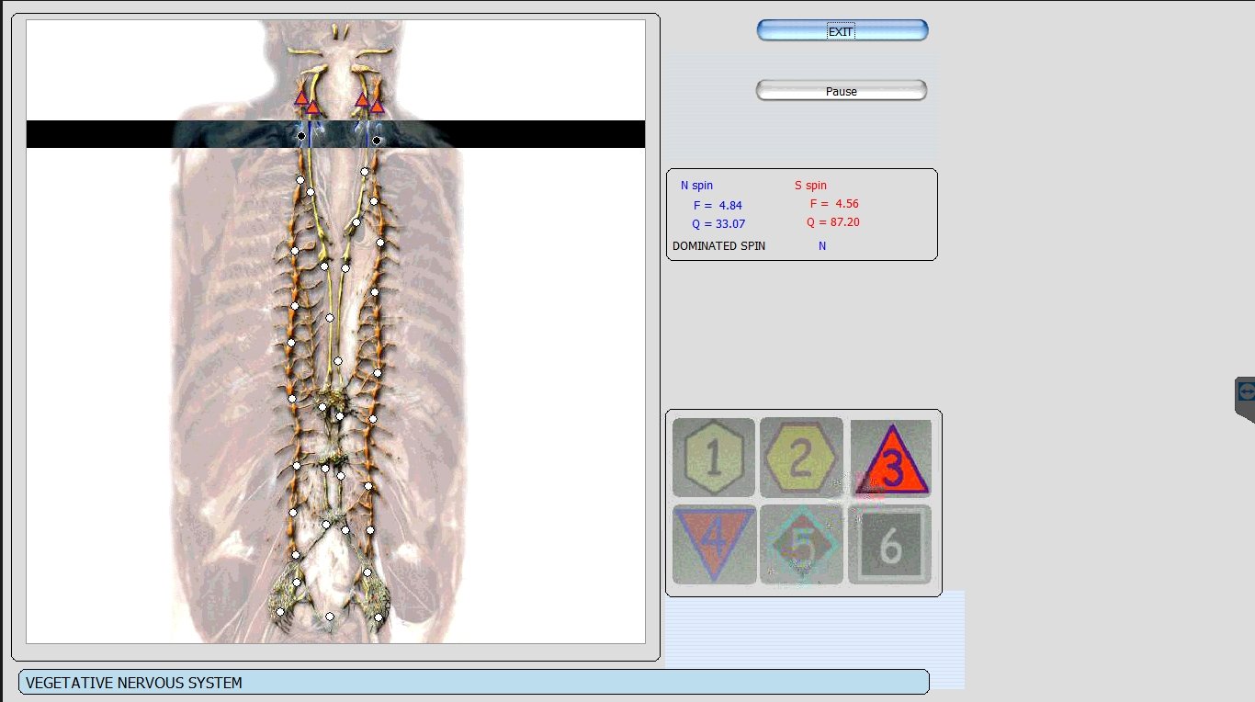Click the right black dot in scan bar
This screenshot has height=702, width=1255.
tap(377, 141)
